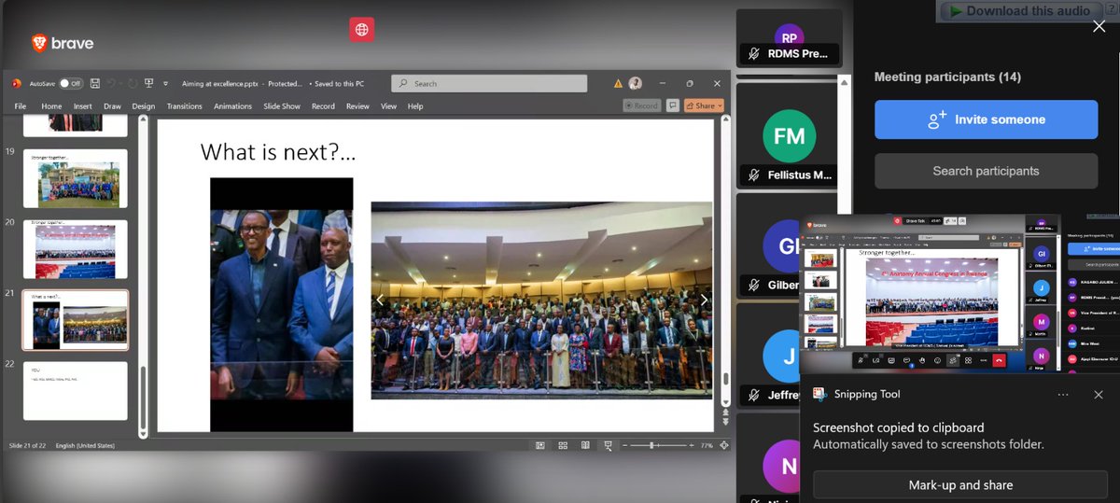
Task: Click 'English (United States)' in status bar
Action: [87, 445]
